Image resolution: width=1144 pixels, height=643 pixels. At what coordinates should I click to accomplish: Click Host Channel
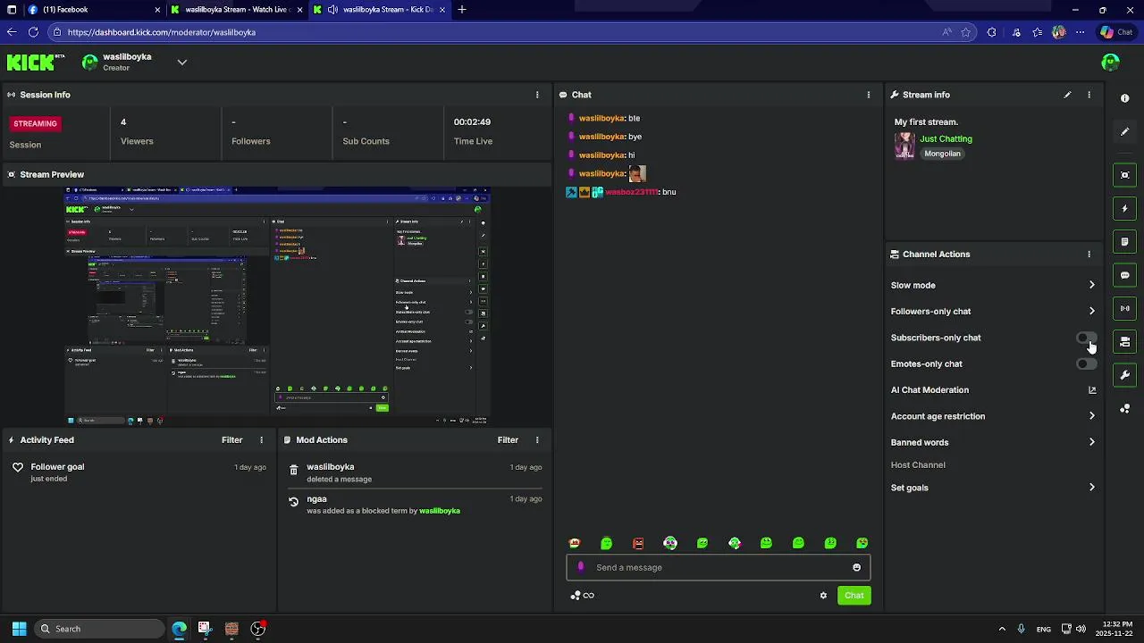click(918, 465)
